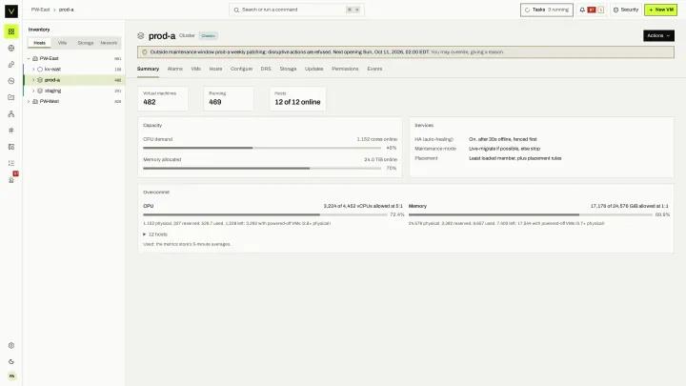This screenshot has height=386, width=686.
Task: Switch to the Configure tab
Action: 241,69
